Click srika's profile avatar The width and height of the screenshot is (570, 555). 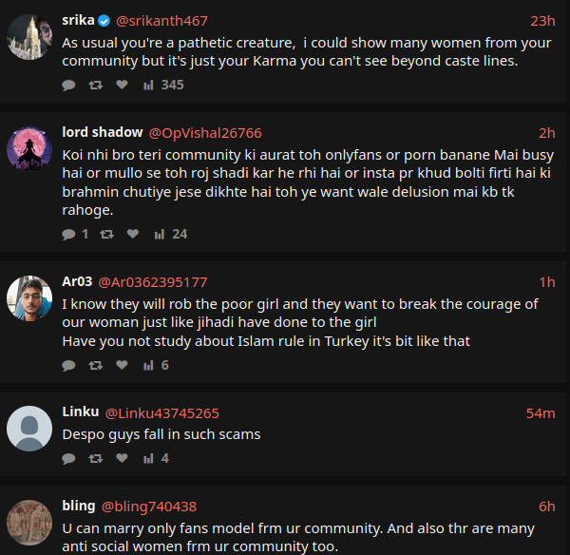29,37
